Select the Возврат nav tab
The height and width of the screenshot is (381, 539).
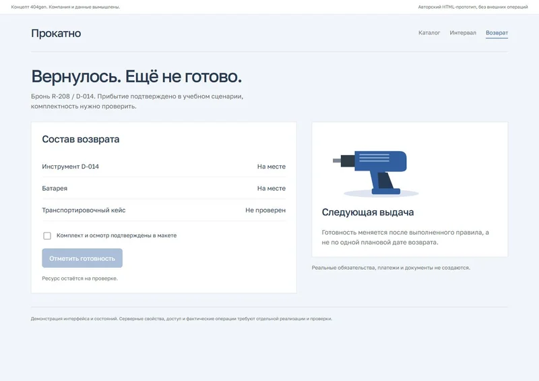(497, 32)
